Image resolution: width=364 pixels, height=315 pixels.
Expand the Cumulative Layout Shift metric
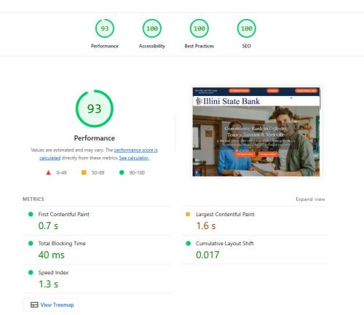pyautogui.click(x=255, y=250)
